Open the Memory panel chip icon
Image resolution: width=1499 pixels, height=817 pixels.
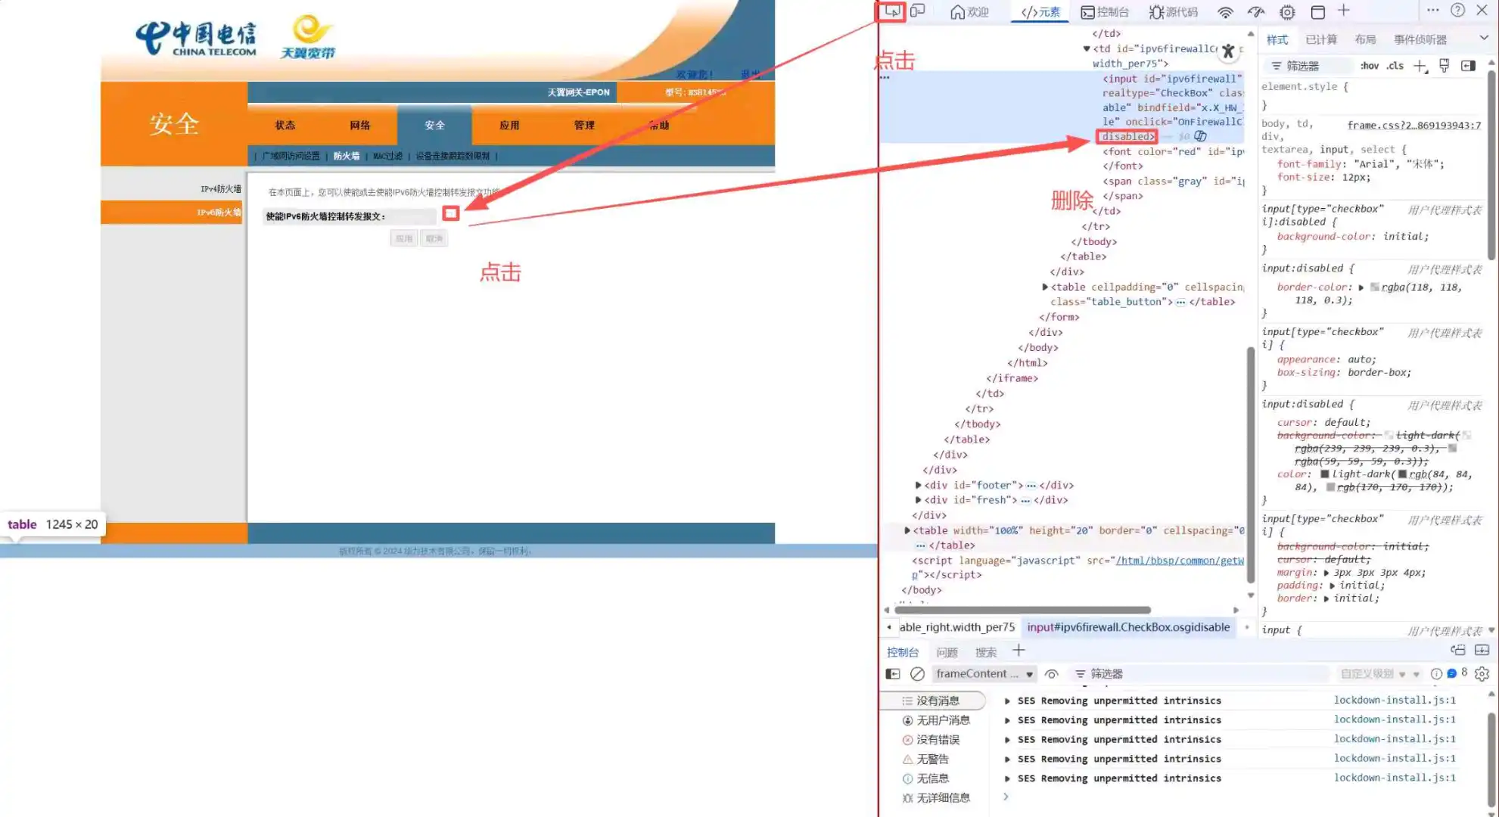coord(1287,12)
